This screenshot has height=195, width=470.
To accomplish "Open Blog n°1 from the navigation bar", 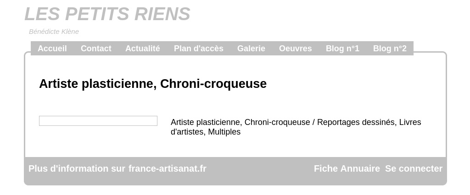I will 342,49.
